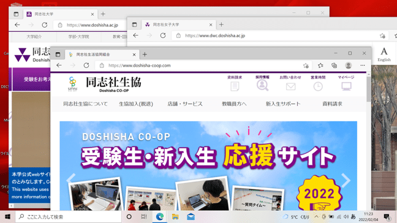Open Collections in Co-op browser window

335,66
